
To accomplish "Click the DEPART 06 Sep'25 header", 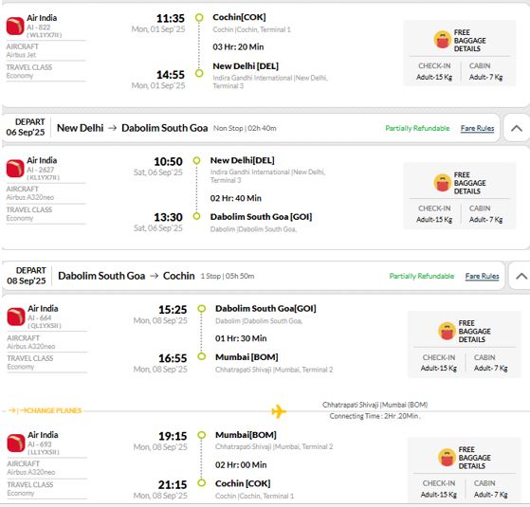I will click(26, 127).
